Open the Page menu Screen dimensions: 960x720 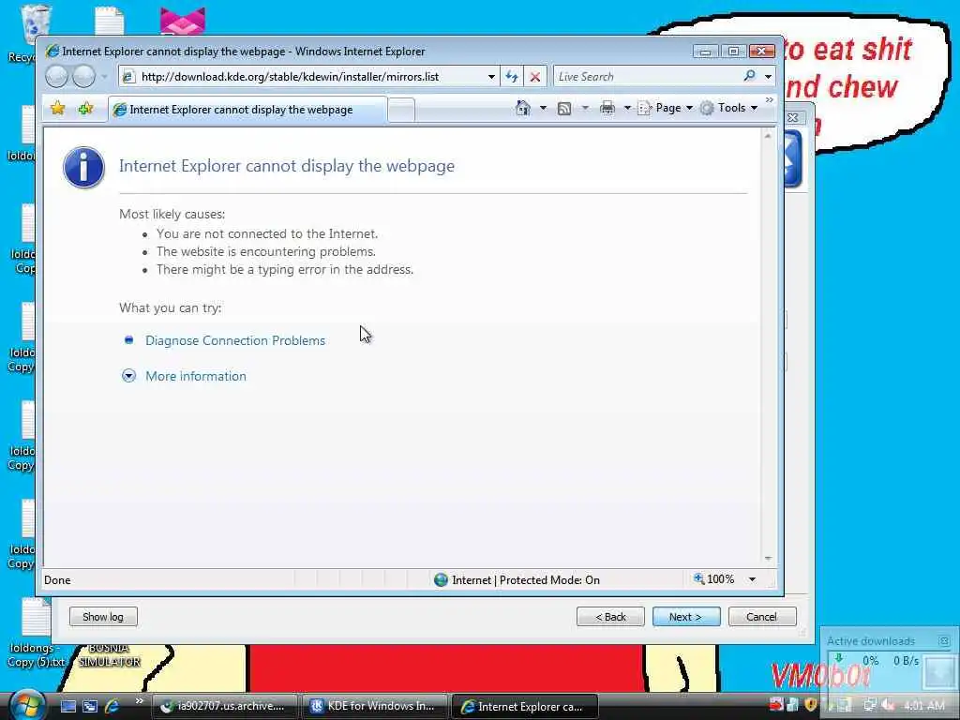click(665, 108)
